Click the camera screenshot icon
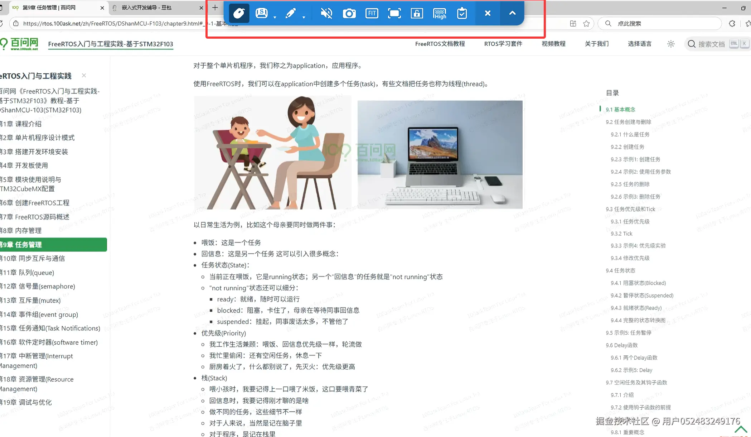This screenshot has height=437, width=751. pyautogui.click(x=349, y=14)
